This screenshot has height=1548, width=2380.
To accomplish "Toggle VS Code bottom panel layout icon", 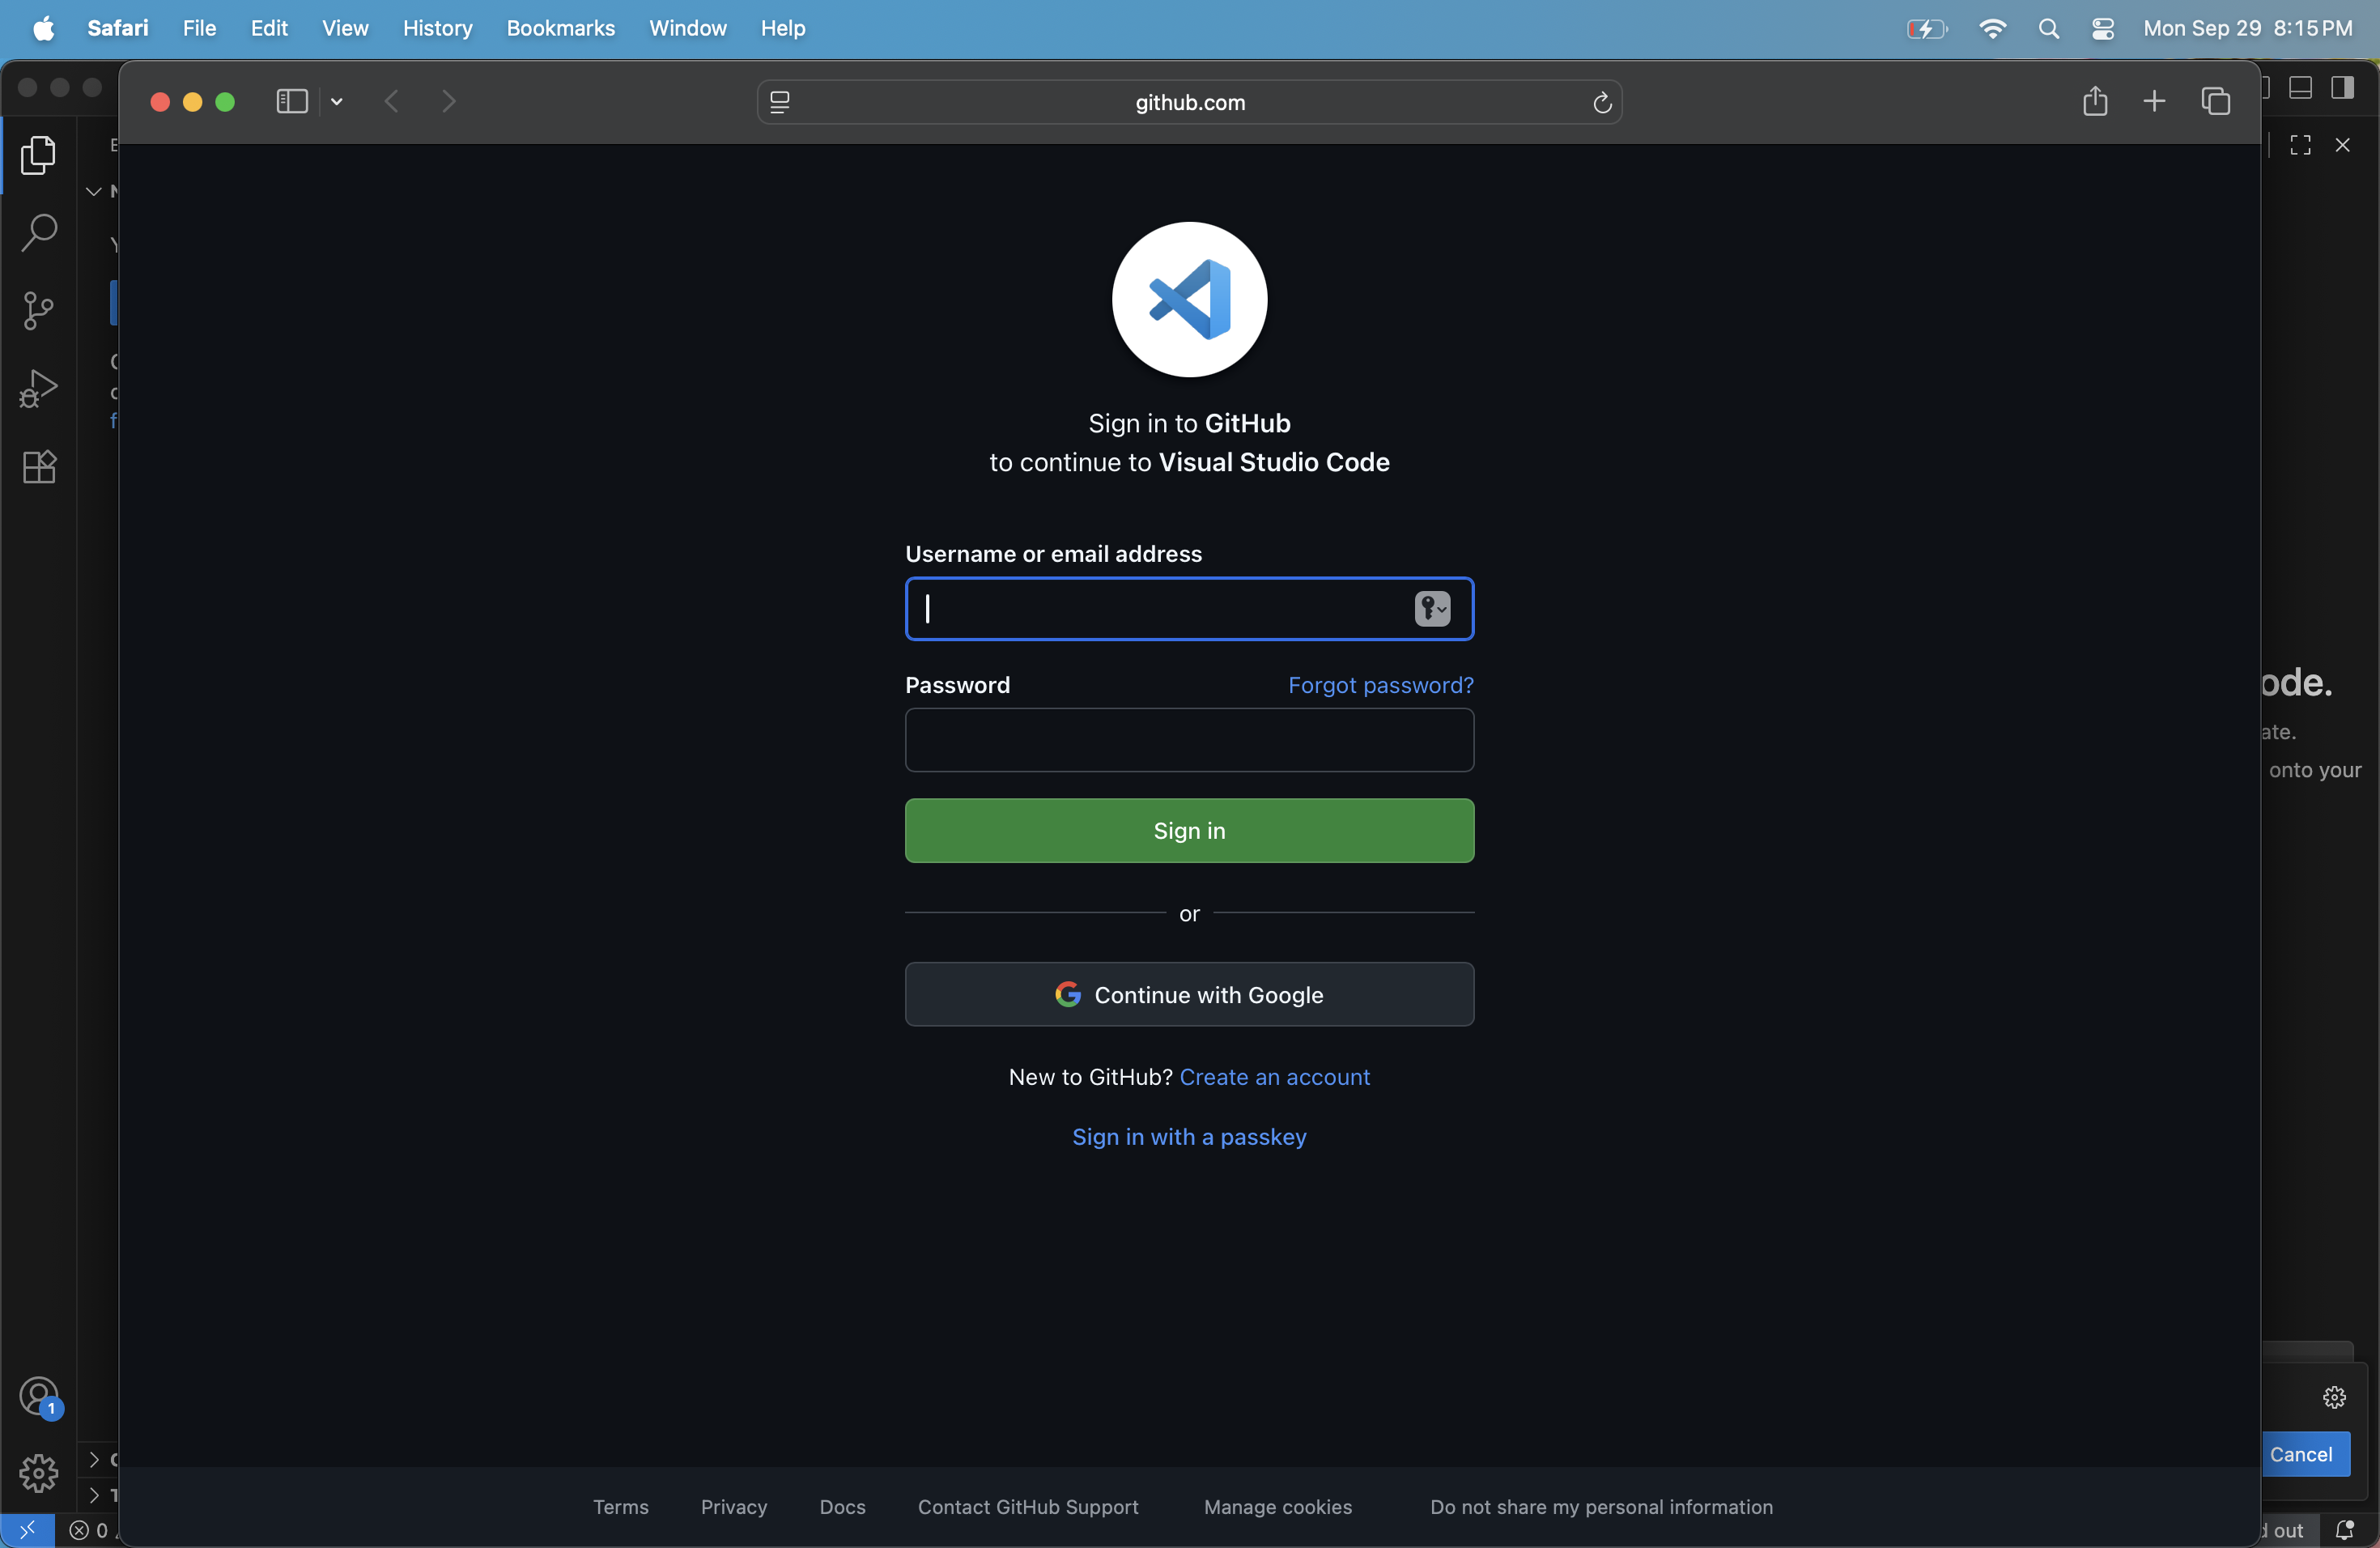I will coord(2300,88).
